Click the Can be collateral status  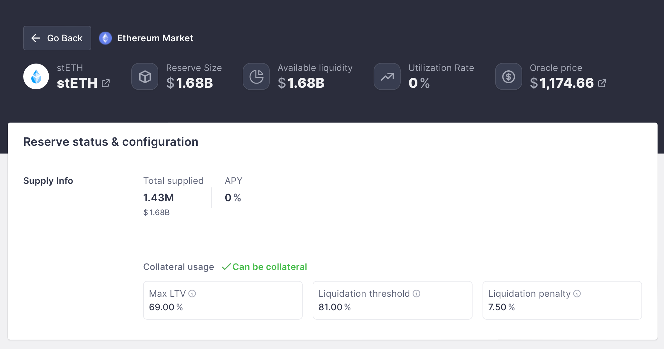click(x=264, y=267)
